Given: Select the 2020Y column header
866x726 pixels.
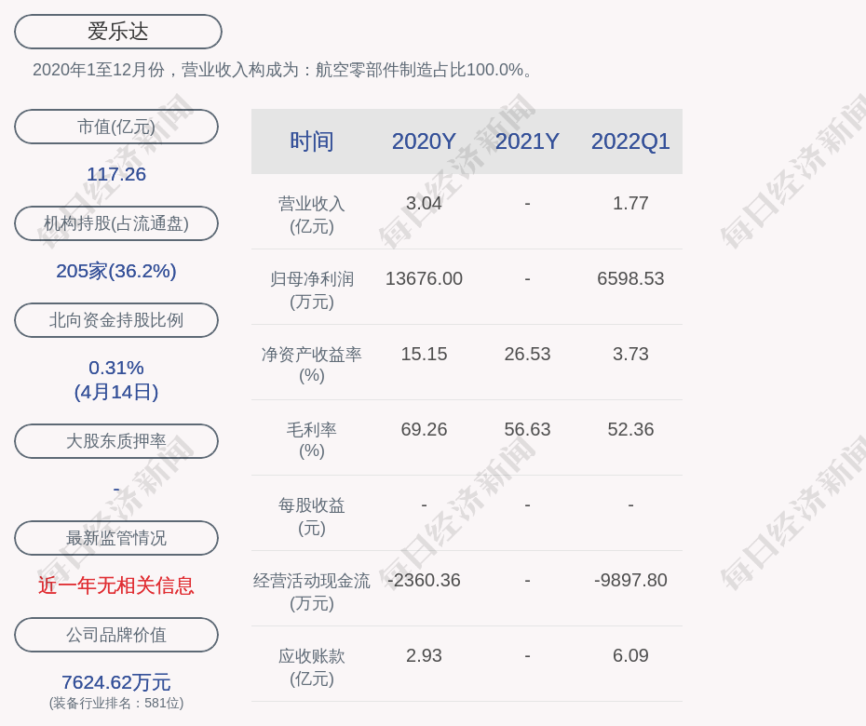Looking at the screenshot, I should [424, 141].
